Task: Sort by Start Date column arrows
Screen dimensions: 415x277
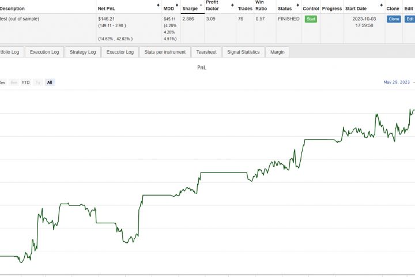Action: click(x=382, y=5)
